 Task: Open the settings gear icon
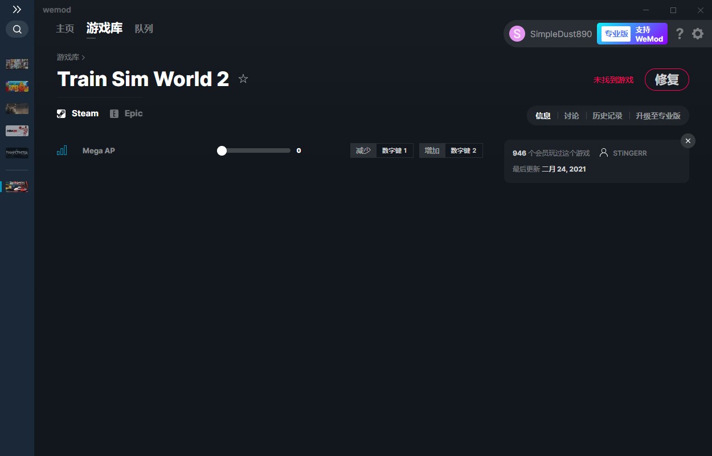(x=698, y=34)
